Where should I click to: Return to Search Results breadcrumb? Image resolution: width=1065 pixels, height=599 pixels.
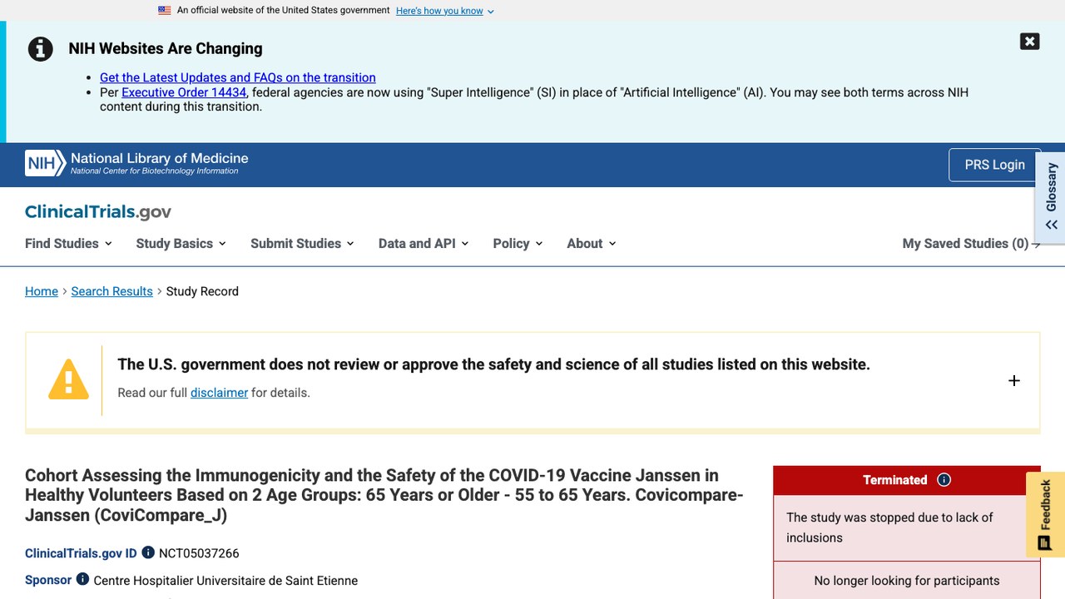coord(112,291)
